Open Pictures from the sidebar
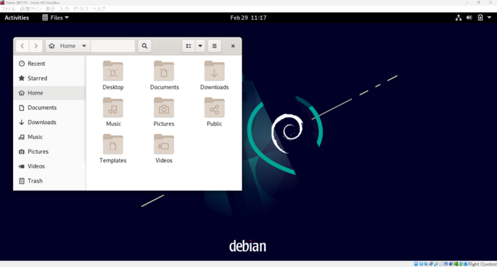497x267 pixels. 50,152
